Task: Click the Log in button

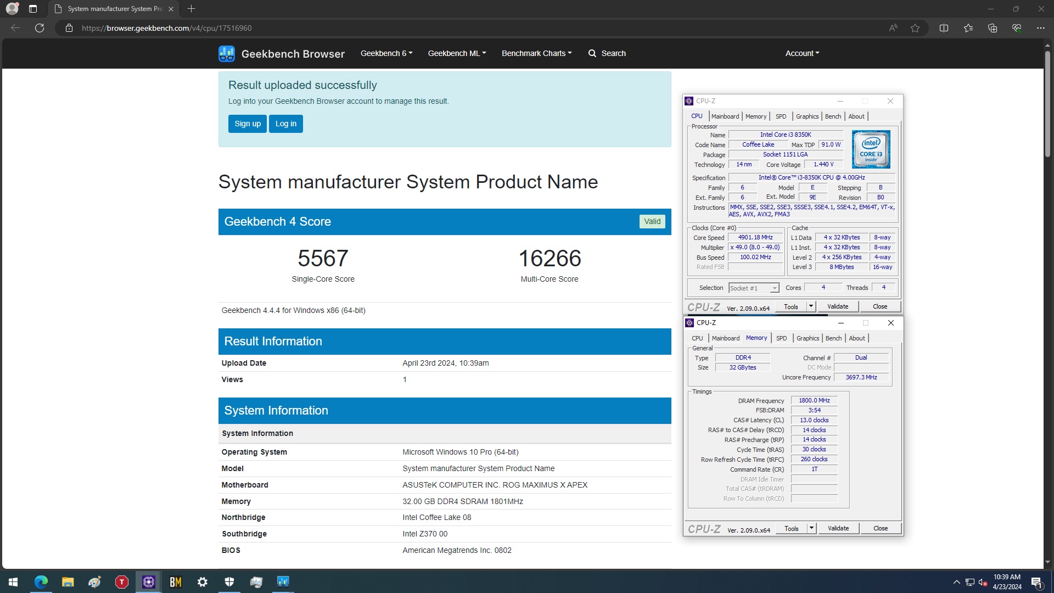Action: pos(286,124)
